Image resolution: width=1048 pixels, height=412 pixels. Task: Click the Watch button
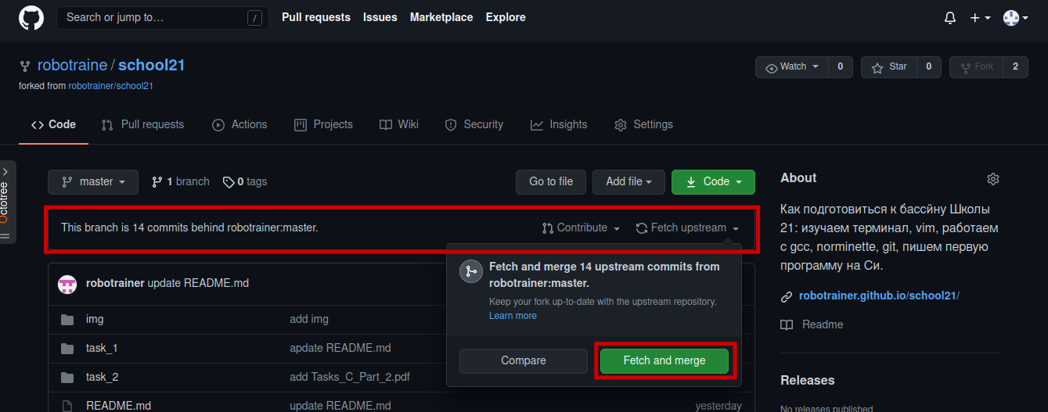pos(791,67)
